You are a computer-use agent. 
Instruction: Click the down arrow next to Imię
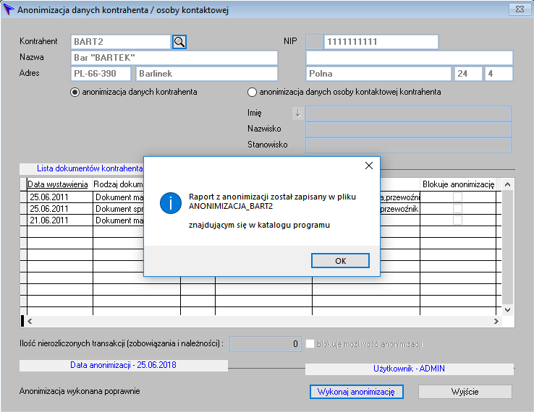pyautogui.click(x=297, y=113)
